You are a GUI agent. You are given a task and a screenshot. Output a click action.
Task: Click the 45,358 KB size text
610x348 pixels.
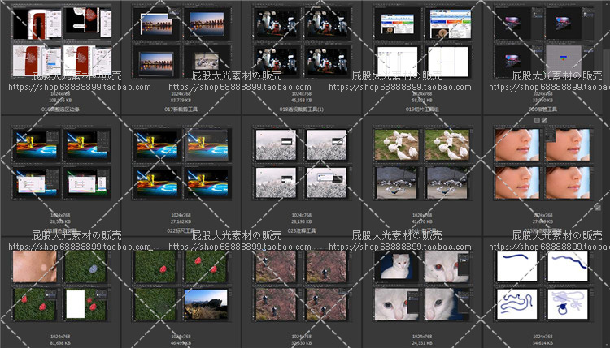(302, 101)
